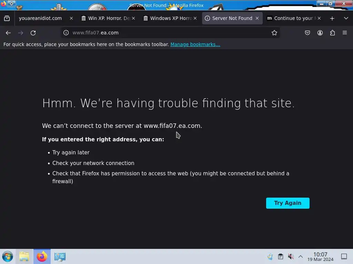Expand the list all tabs dropdown
Image resolution: width=353 pixels, height=264 pixels.
click(346, 18)
